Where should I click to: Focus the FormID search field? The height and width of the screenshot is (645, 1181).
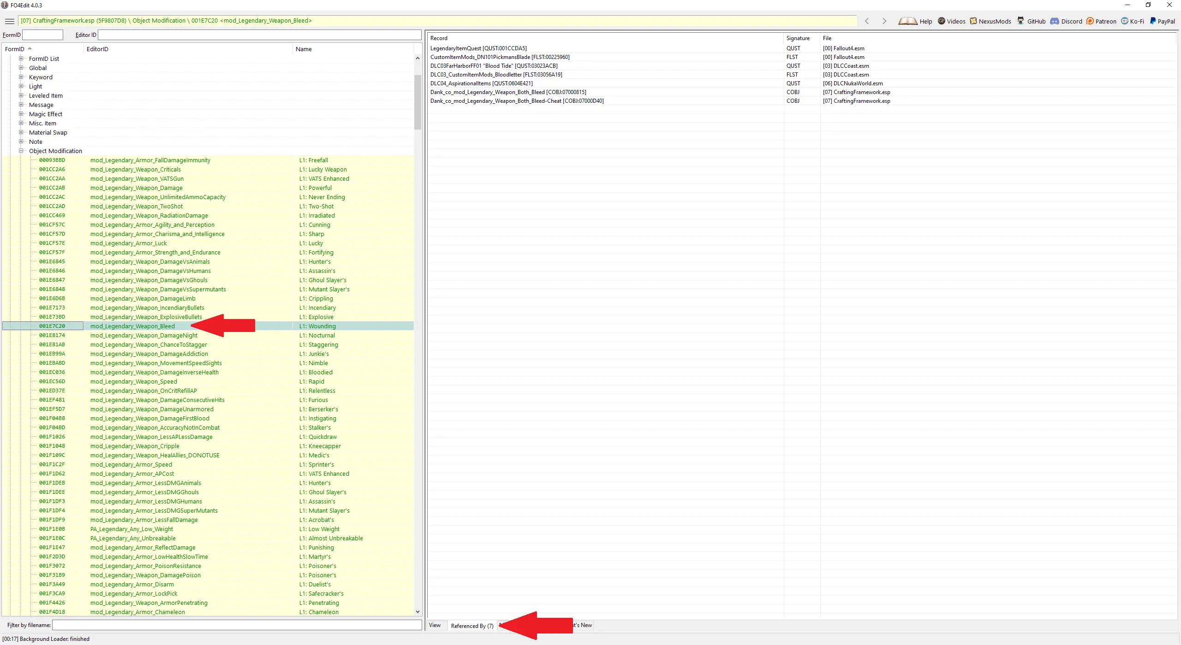[x=42, y=35]
